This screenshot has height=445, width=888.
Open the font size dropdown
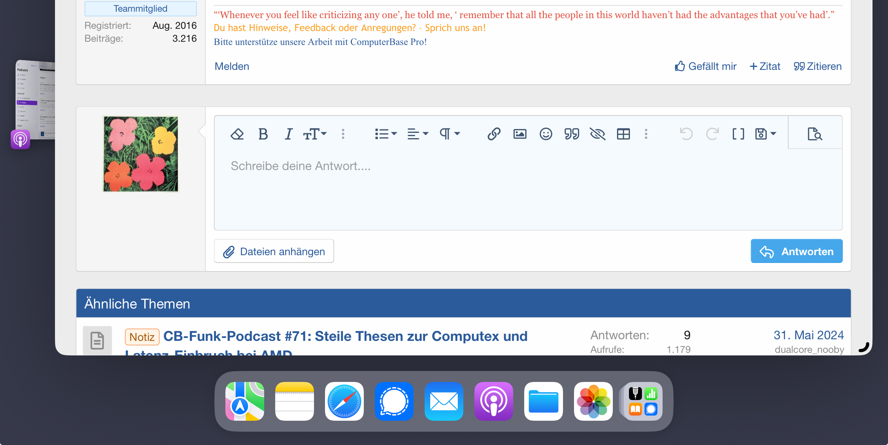314,134
